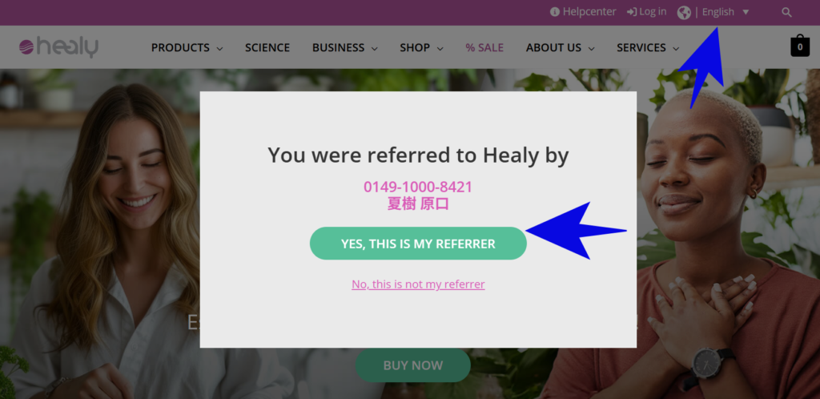Click the globe language icon
Screen dimensions: 820x399
click(684, 12)
